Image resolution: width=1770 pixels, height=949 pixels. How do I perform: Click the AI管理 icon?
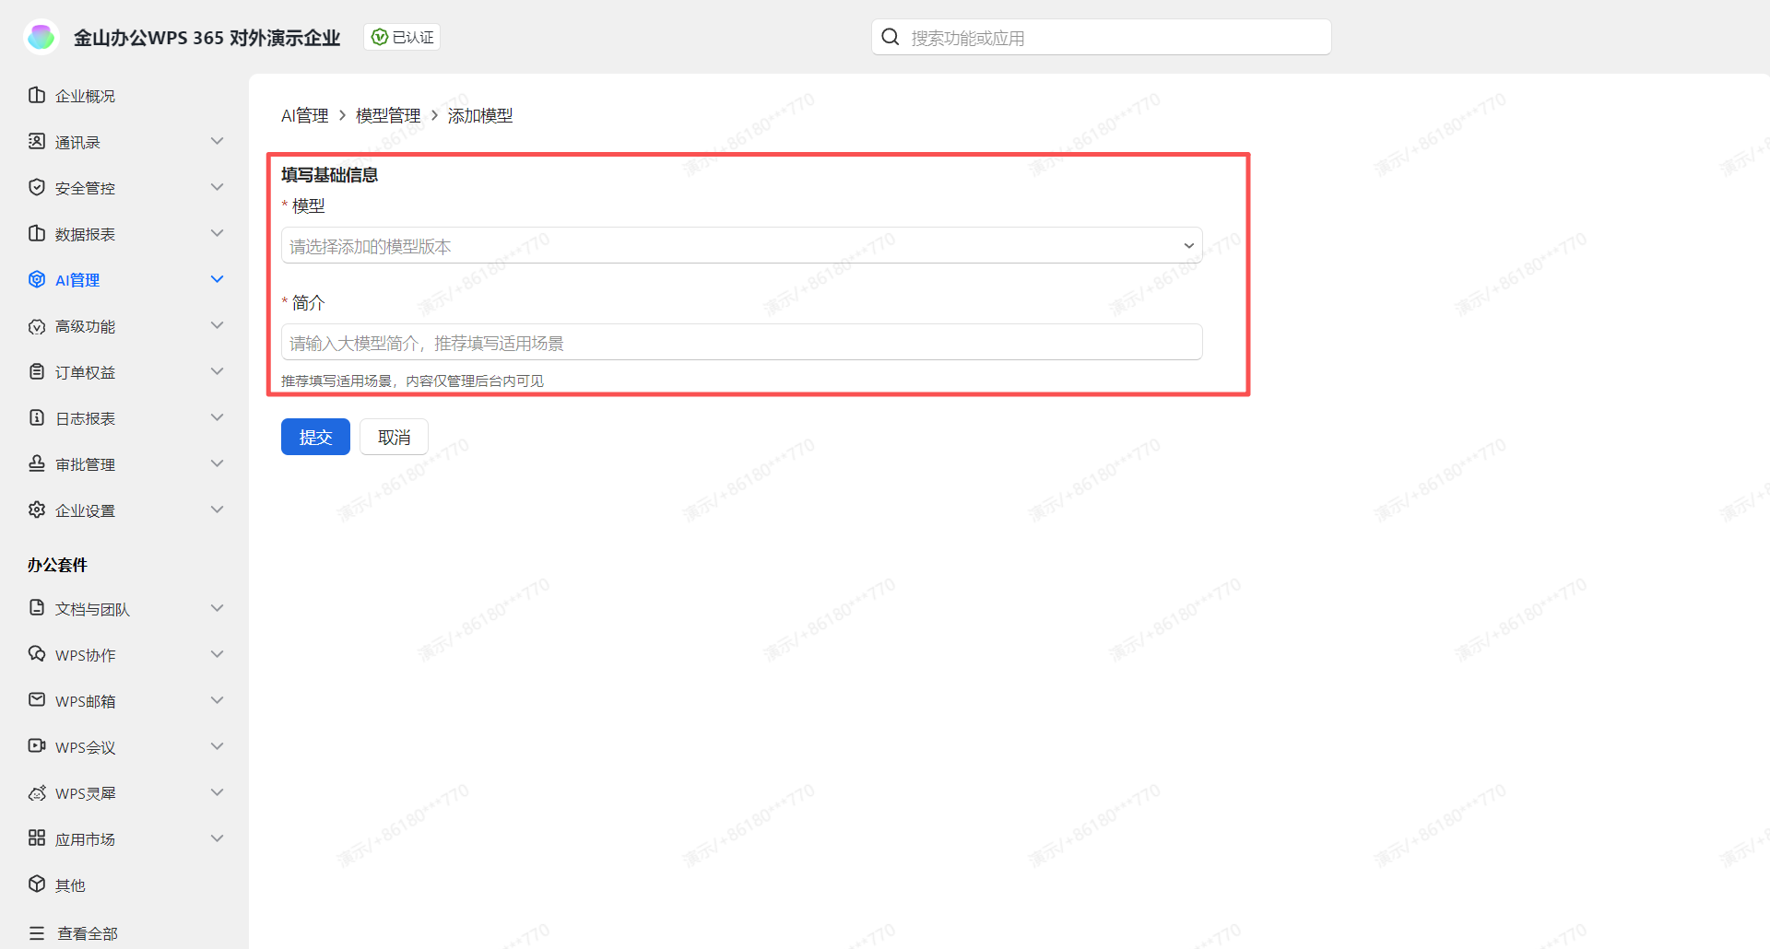pyautogui.click(x=37, y=279)
